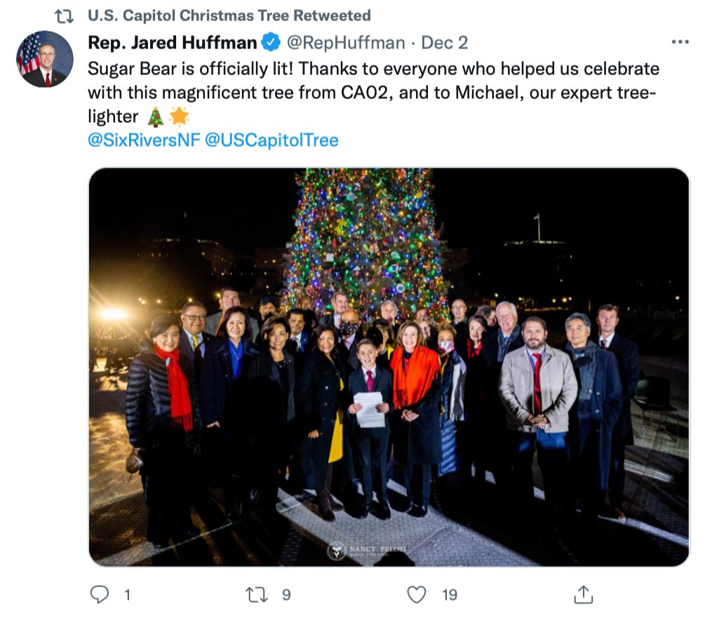Screen dimensions: 705x618
Task: Retweet this tweet using the retweet icon
Action: tap(257, 595)
